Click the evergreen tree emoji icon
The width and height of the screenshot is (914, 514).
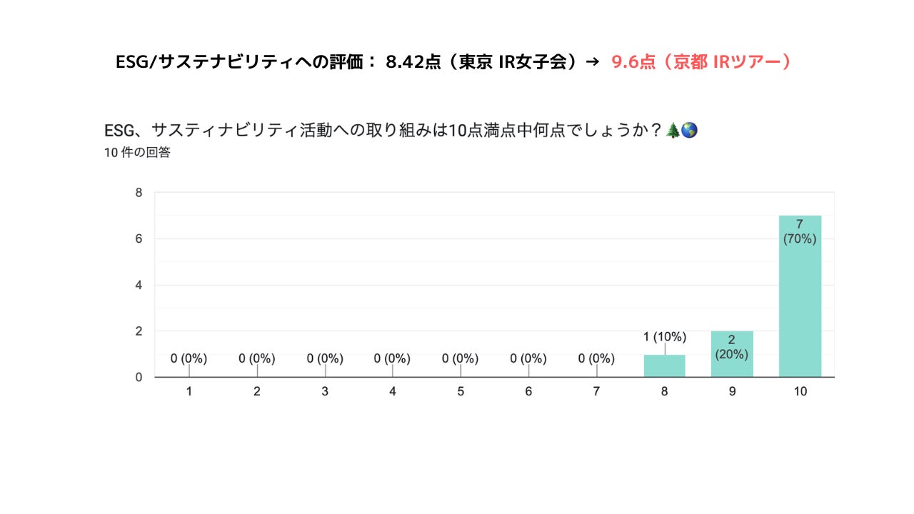point(672,131)
